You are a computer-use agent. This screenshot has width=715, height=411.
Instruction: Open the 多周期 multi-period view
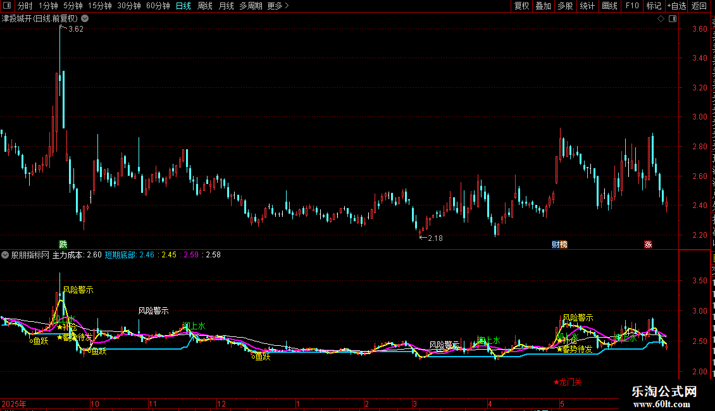point(251,6)
